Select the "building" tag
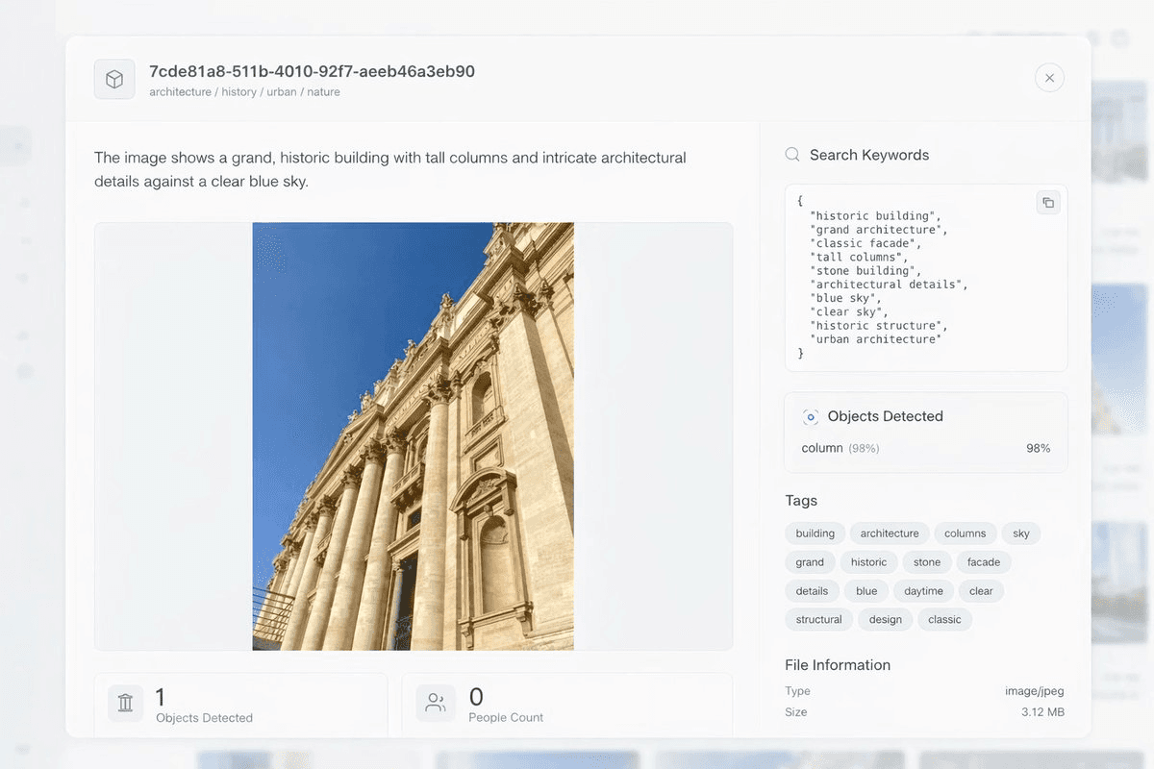 (x=815, y=533)
